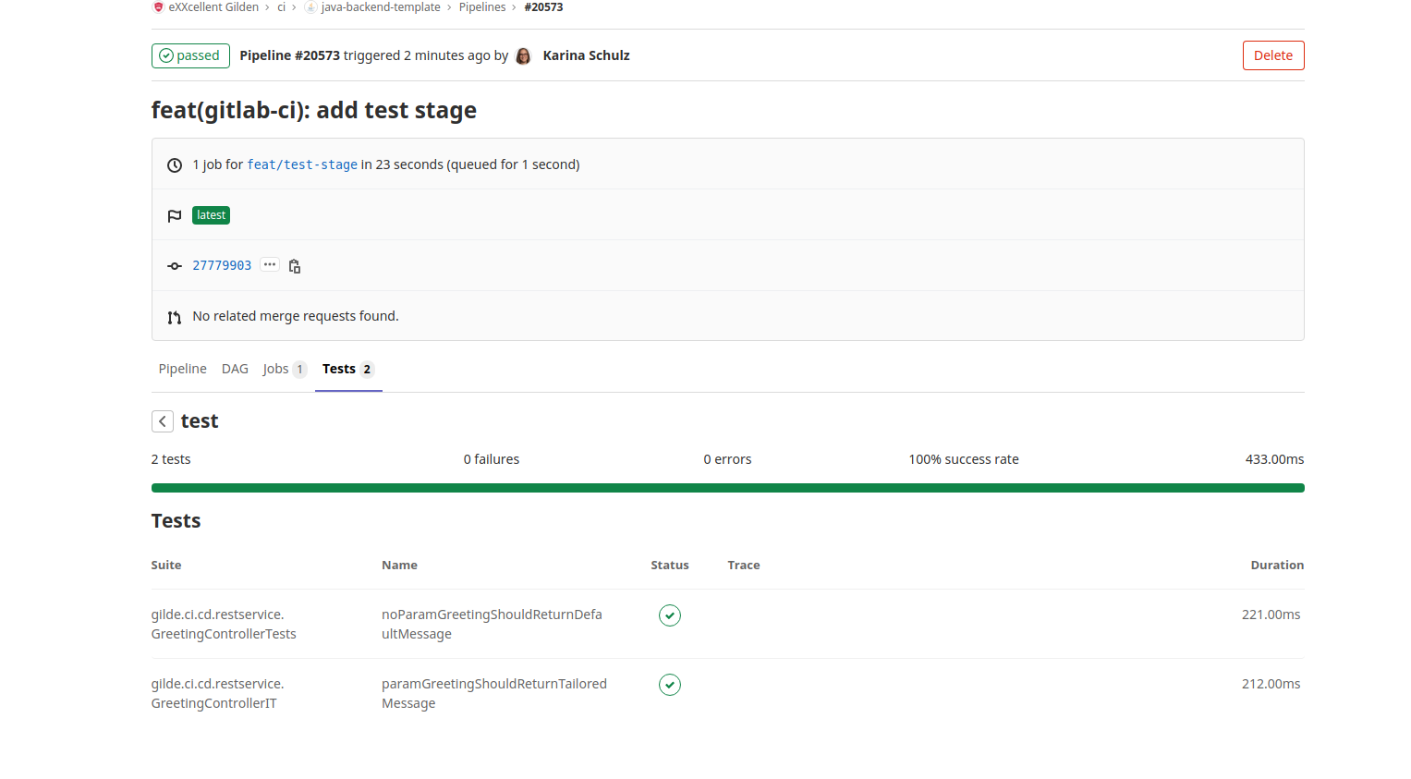Click the passed check icon for GreetingControllerIT
Viewport: 1411px width, 779px height.
click(x=670, y=685)
